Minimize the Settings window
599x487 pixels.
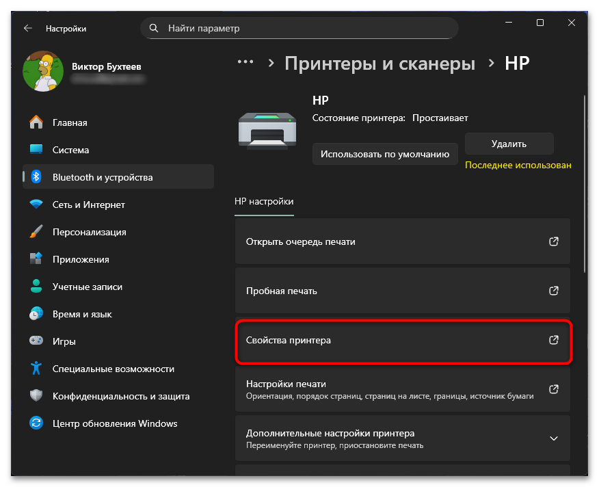click(509, 23)
